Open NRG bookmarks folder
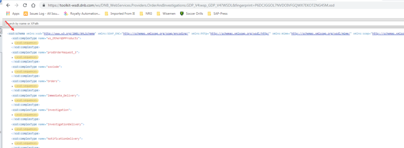The height and width of the screenshot is (148, 404). 146,14
